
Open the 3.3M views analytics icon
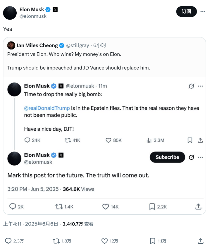click(149, 140)
